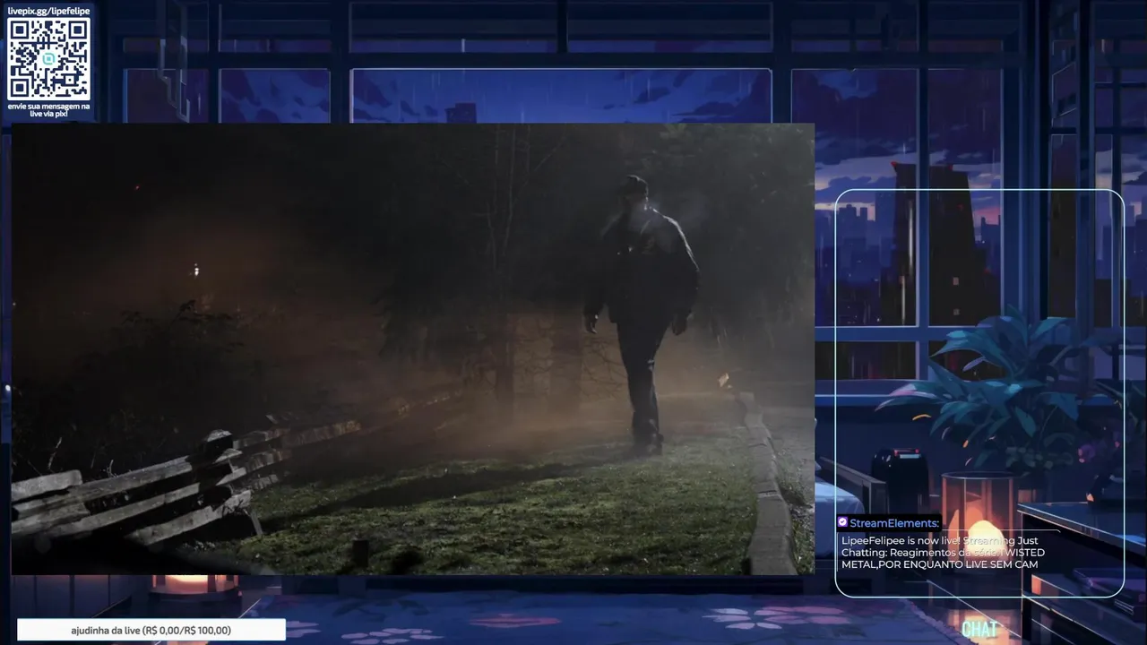The height and width of the screenshot is (645, 1147).
Task: Click the 'envie sua mensagem na live via pix!' caption
Action: 48,110
